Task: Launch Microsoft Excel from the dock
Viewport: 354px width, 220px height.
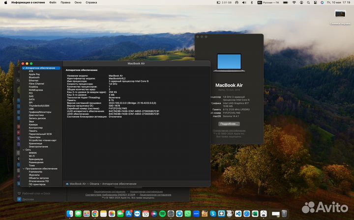Action: (255, 214)
